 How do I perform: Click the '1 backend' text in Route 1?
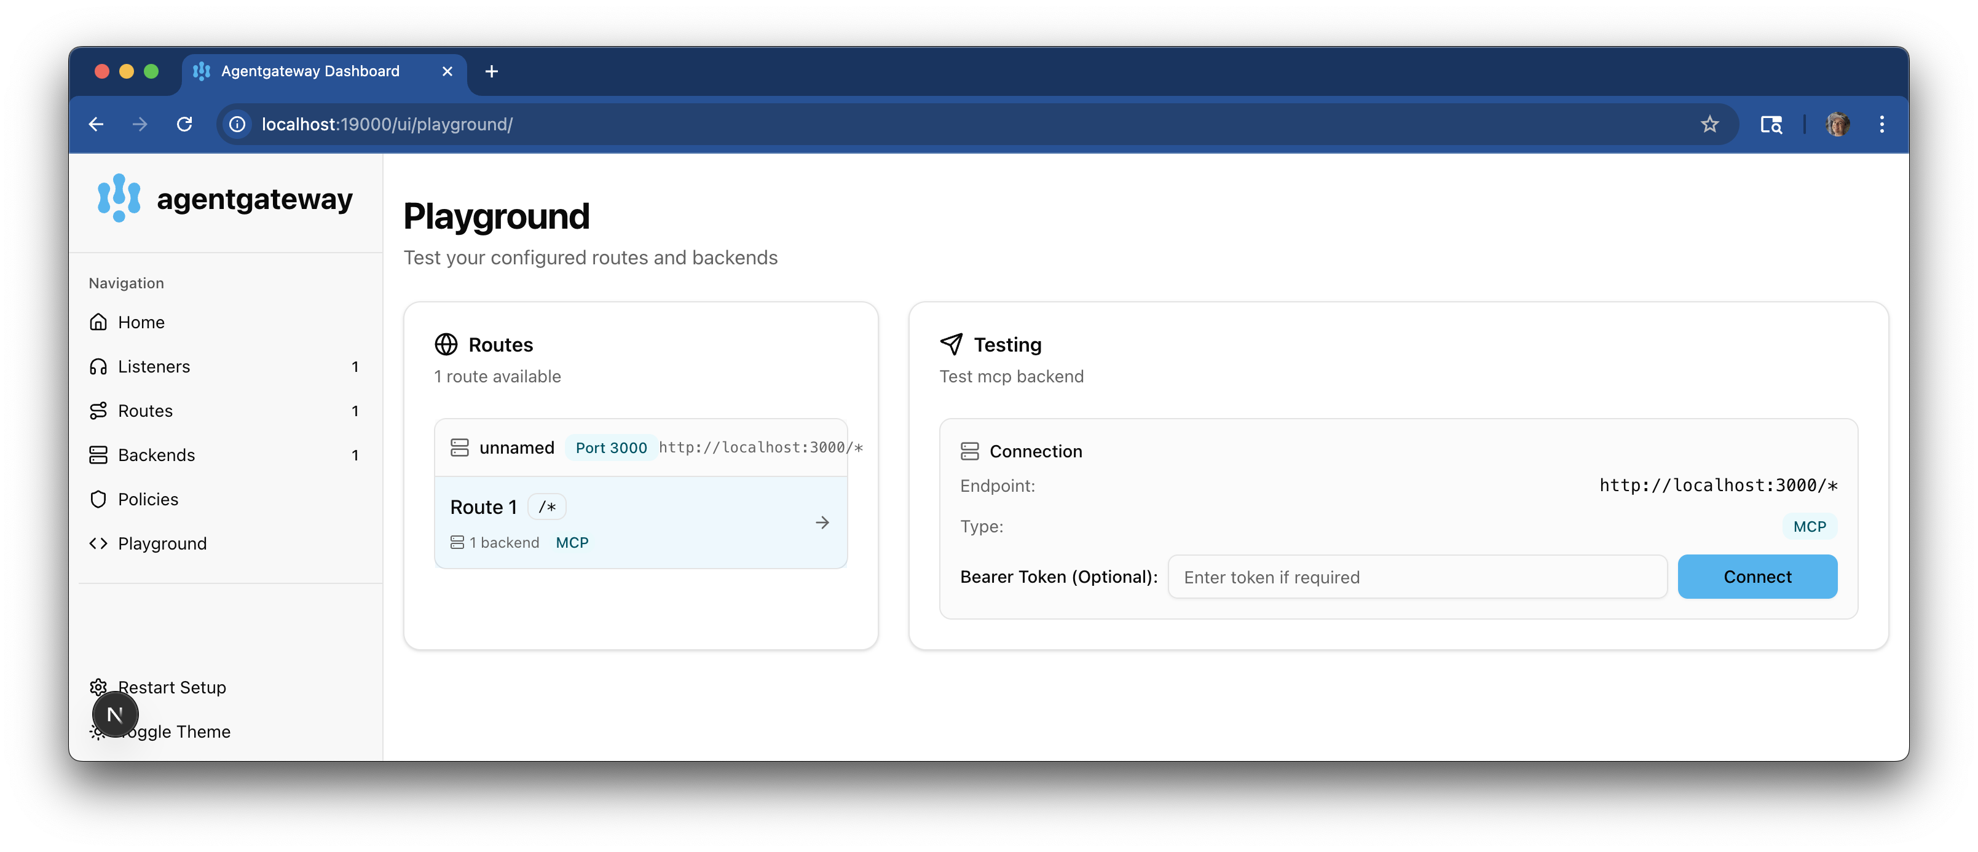(503, 542)
